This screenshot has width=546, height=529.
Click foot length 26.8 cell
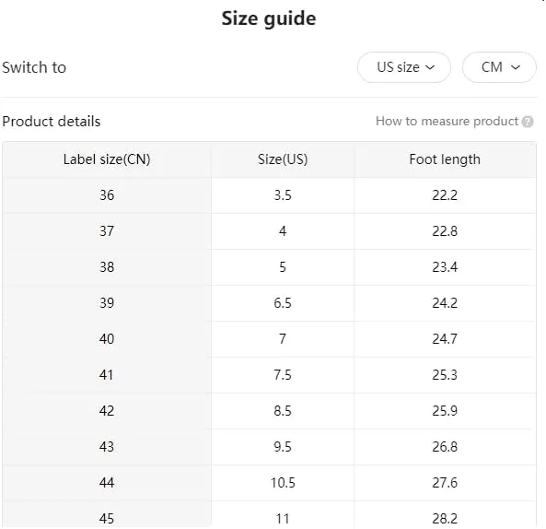445,447
